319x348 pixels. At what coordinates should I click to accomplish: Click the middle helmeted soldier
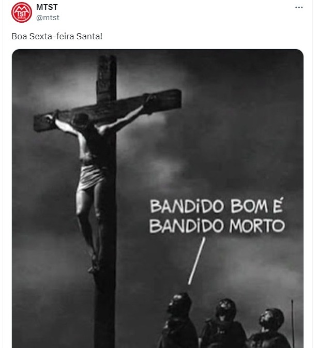coord(224,323)
